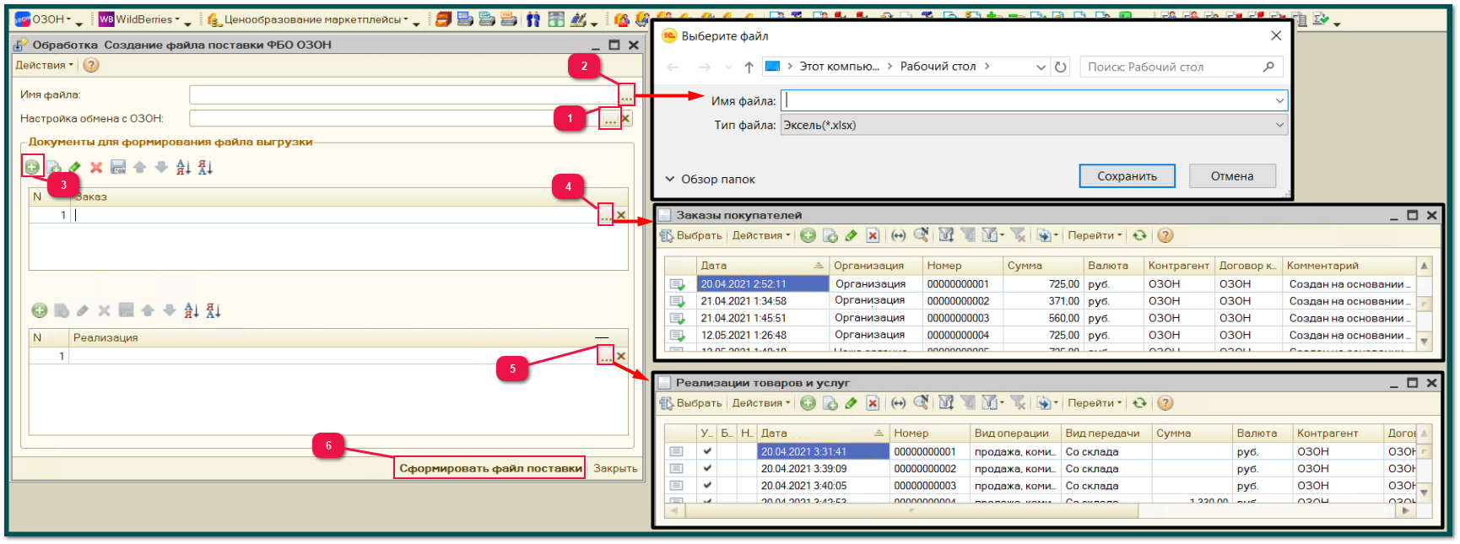The height and width of the screenshot is (544, 1460).
Task: Open the Тип файла Эксель(*.xlsx) dropdown
Action: 1034,125
